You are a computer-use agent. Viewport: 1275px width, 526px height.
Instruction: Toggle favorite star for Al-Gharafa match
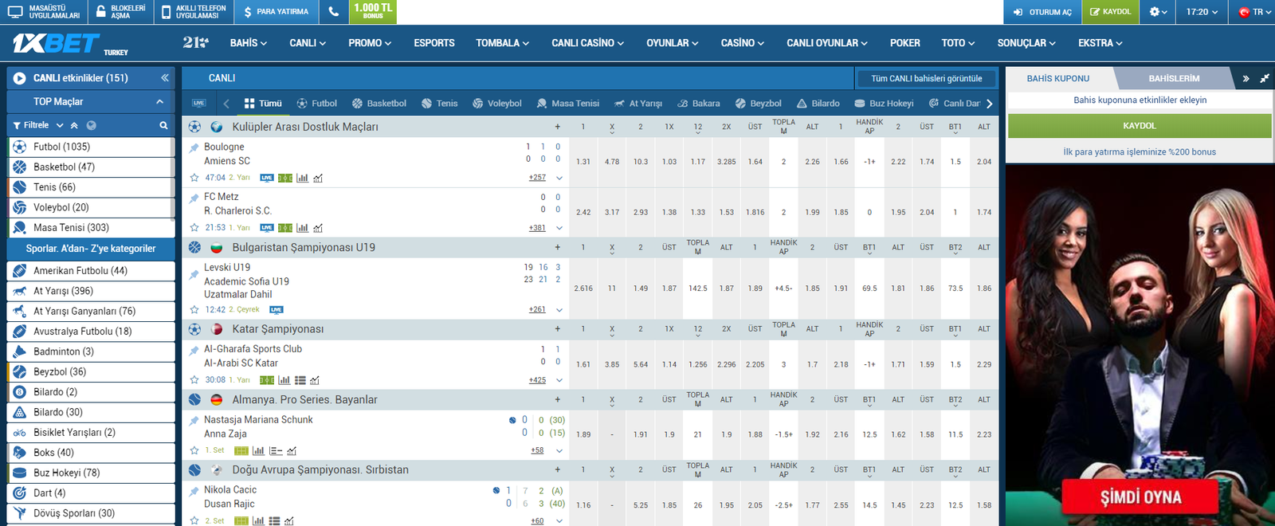coord(194,380)
